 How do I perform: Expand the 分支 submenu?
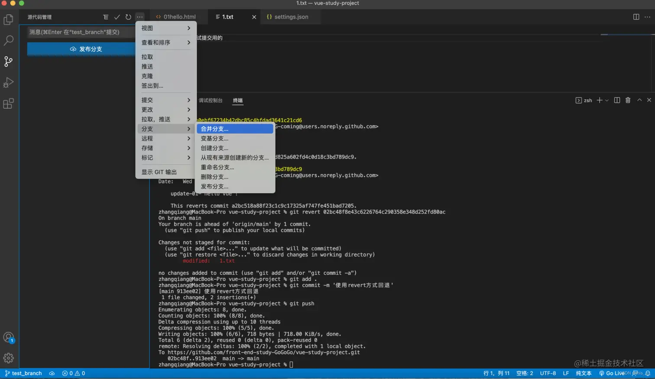point(166,129)
